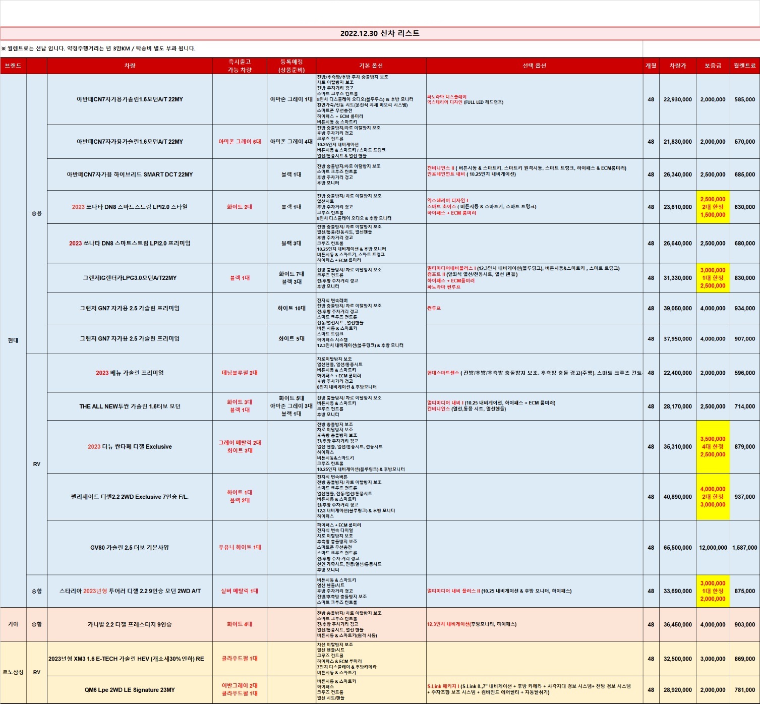Select yellow deposit cell '2,500,000 2대 한정 1,500,000'

713,207
